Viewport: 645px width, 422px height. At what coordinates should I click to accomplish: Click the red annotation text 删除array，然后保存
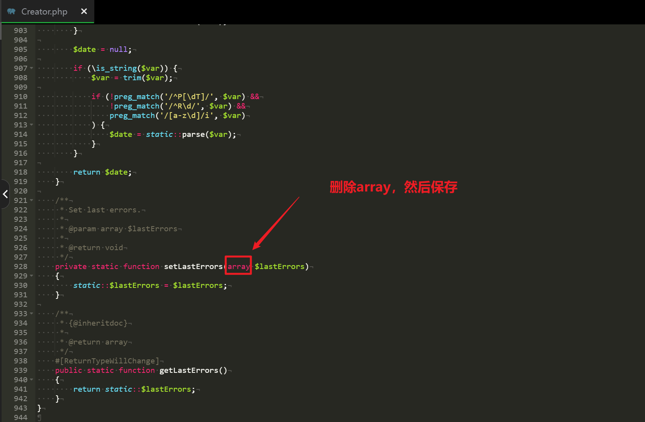pos(393,187)
